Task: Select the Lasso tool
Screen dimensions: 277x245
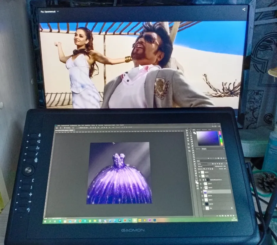Action: tap(191, 135)
